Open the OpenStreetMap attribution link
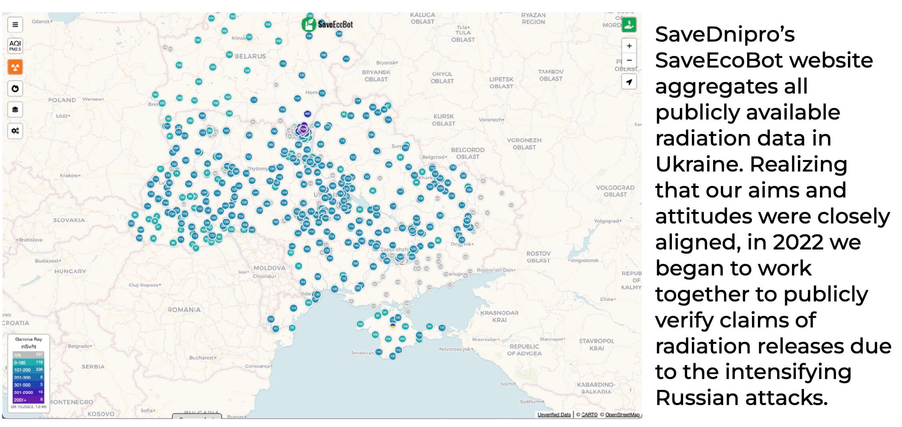Image resolution: width=902 pixels, height=427 pixels. (x=622, y=415)
